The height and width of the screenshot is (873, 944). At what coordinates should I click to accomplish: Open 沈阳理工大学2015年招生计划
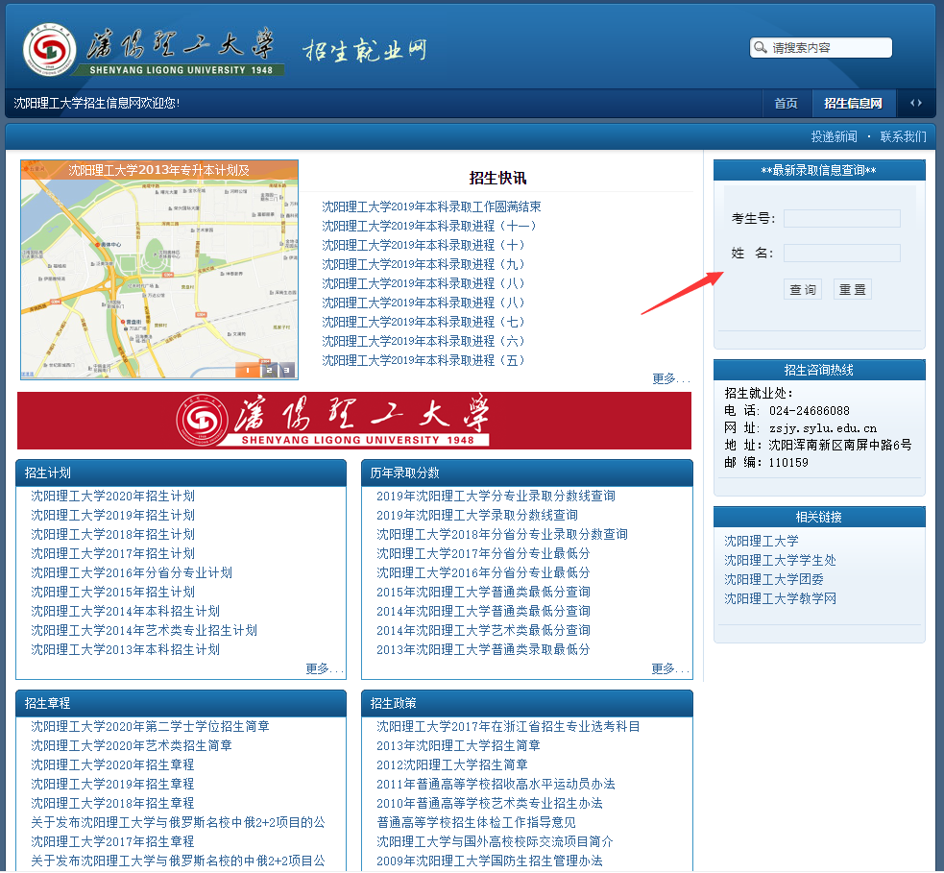tap(112, 592)
